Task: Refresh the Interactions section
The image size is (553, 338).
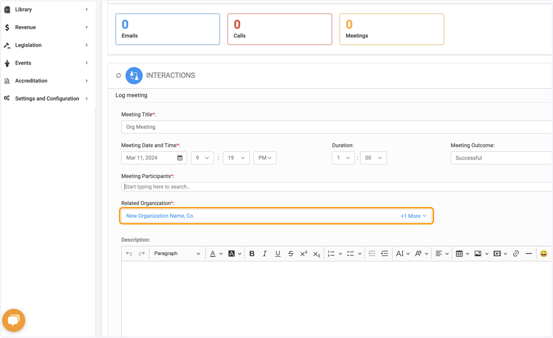Action: [118, 76]
